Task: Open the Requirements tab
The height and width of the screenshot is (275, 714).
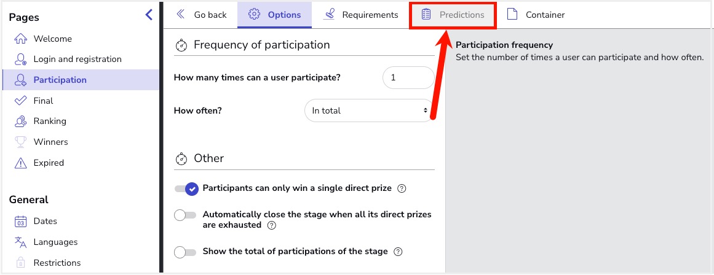Action: click(360, 15)
